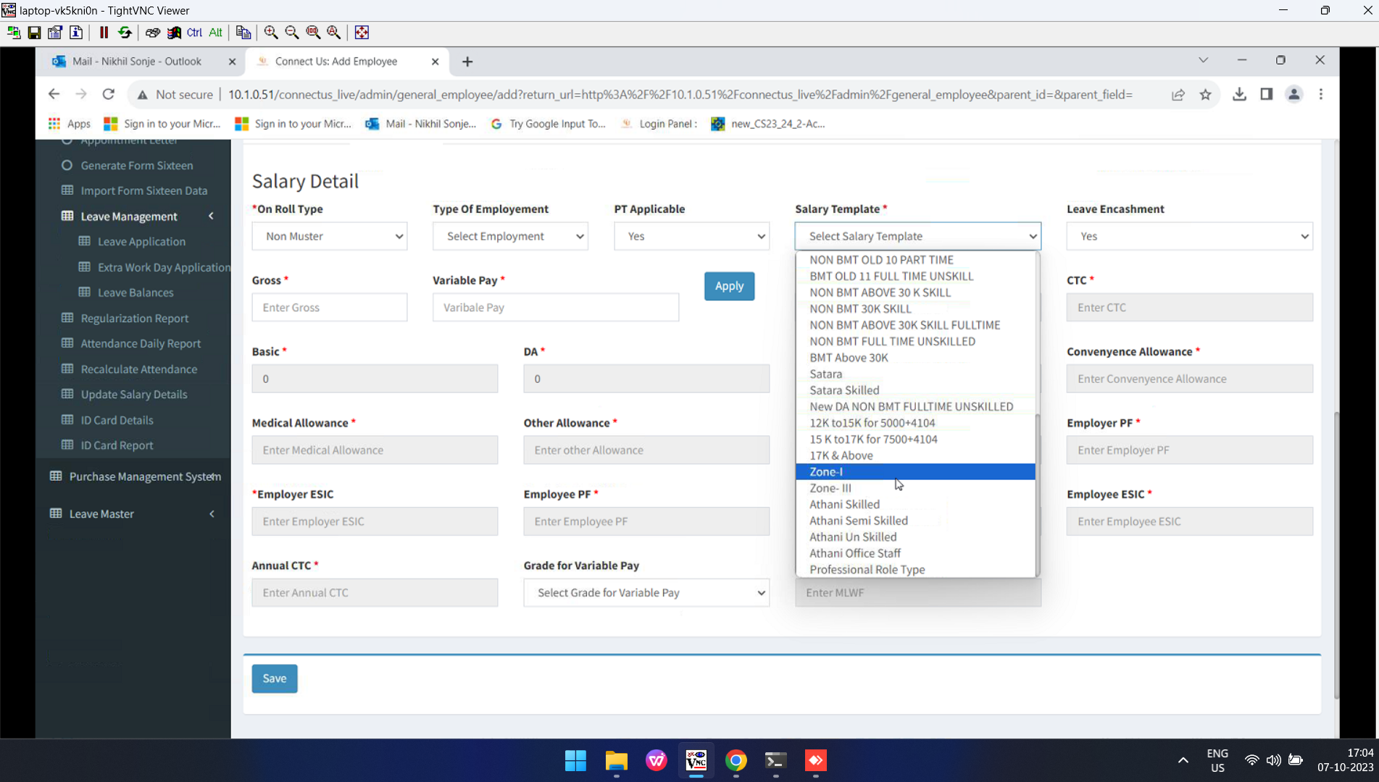Viewport: 1379px width, 782px height.
Task: Click the address bar URL field
Action: point(680,94)
